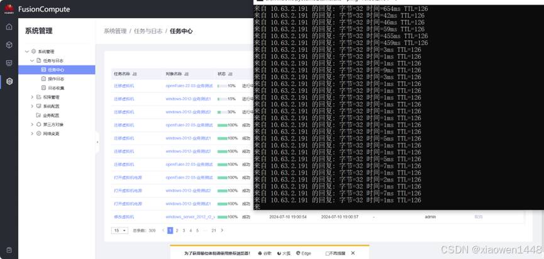Image resolution: width=544 pixels, height=259 pixels.
Task: Select the system management hexagon sidebar icon
Action: (9, 81)
